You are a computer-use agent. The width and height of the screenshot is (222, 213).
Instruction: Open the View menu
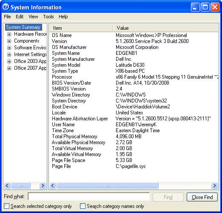point(33,17)
